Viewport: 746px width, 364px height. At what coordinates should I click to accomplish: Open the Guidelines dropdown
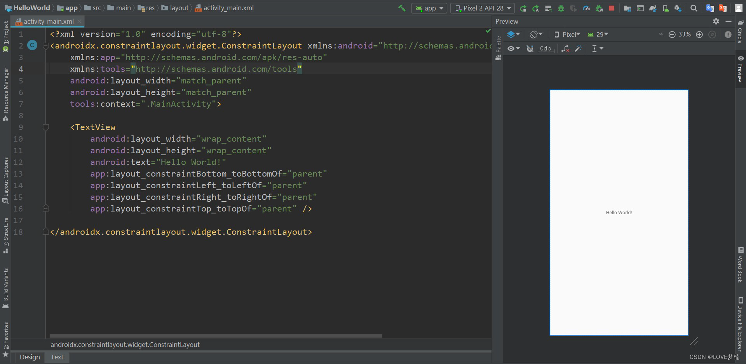click(597, 49)
